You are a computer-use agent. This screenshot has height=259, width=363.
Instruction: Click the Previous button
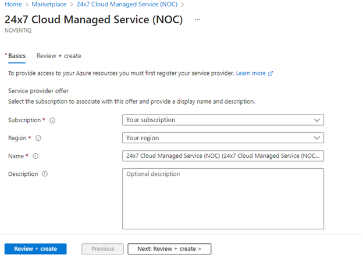tap(102, 249)
